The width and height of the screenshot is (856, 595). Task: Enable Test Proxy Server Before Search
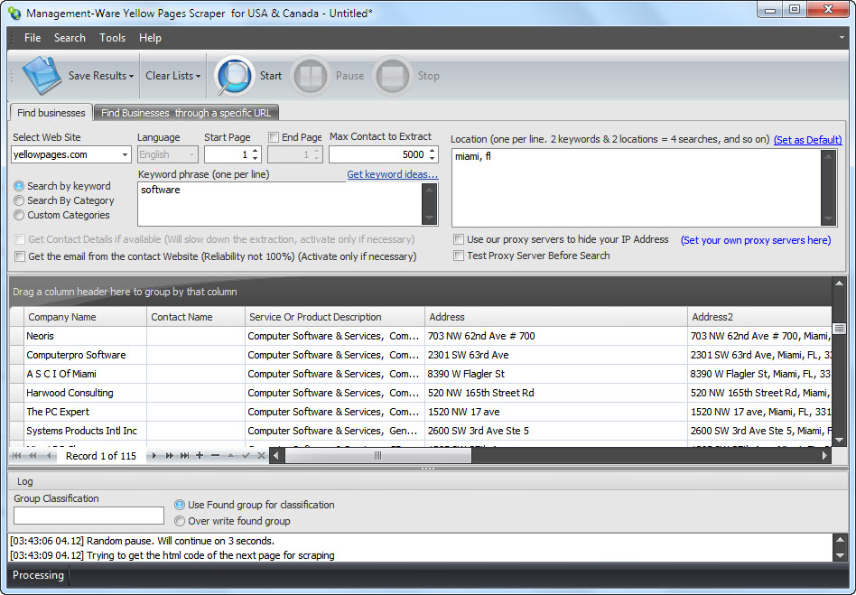click(x=459, y=255)
